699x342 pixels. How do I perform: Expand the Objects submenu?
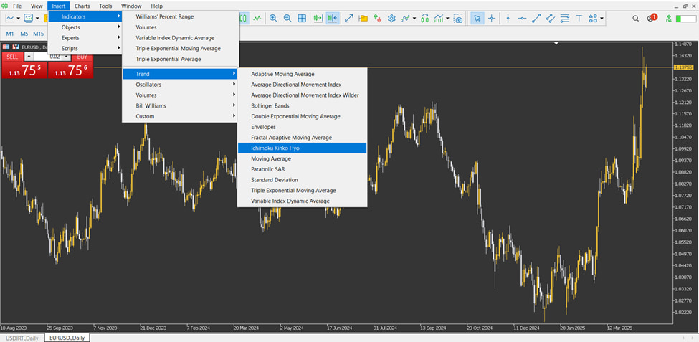[85, 27]
